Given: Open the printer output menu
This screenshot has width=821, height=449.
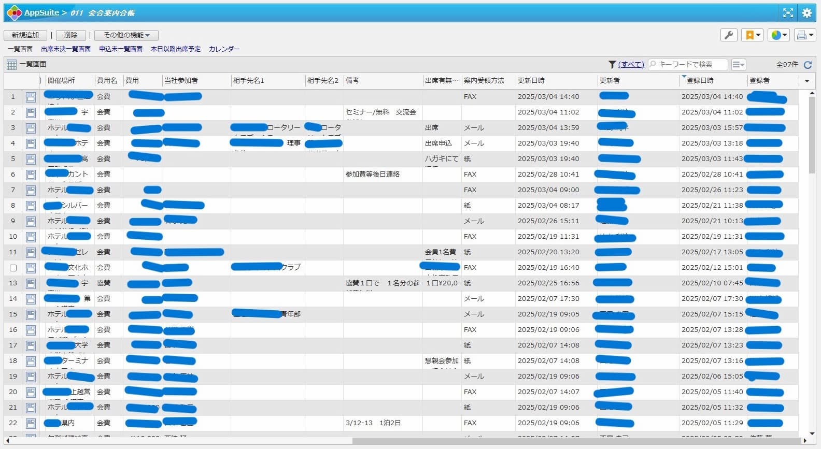Looking at the screenshot, I should pos(804,35).
